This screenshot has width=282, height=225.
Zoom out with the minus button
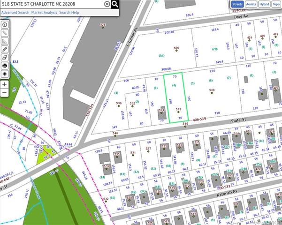5,93
